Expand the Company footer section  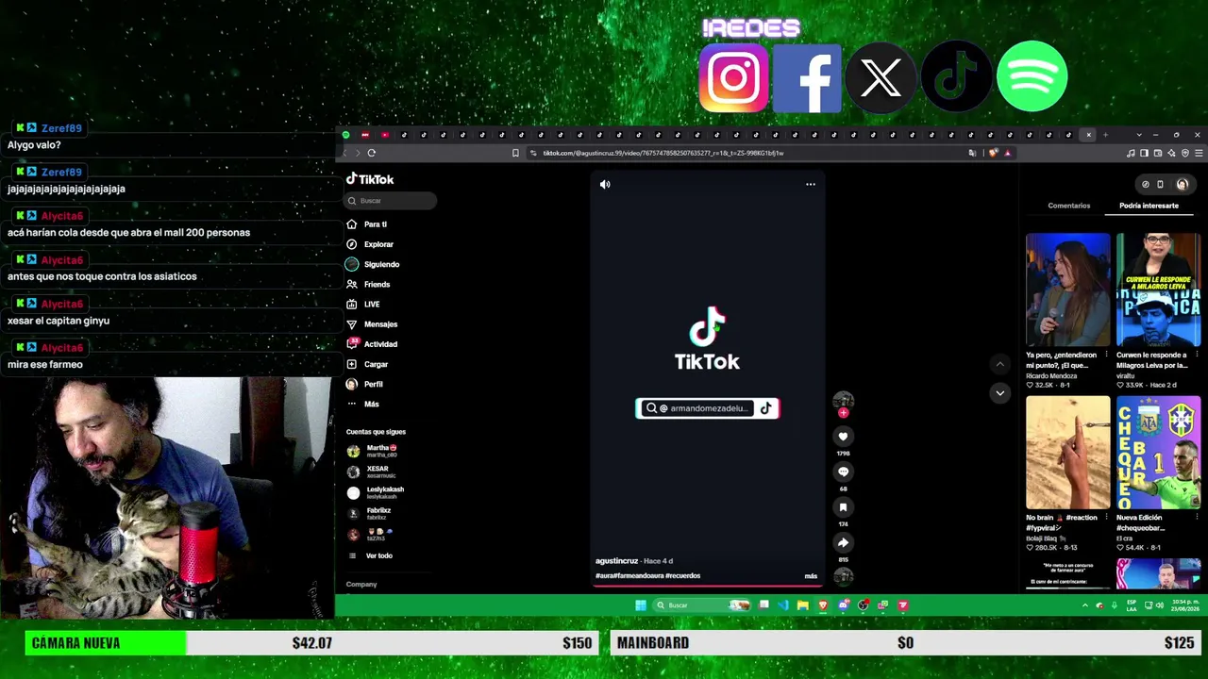coord(361,585)
